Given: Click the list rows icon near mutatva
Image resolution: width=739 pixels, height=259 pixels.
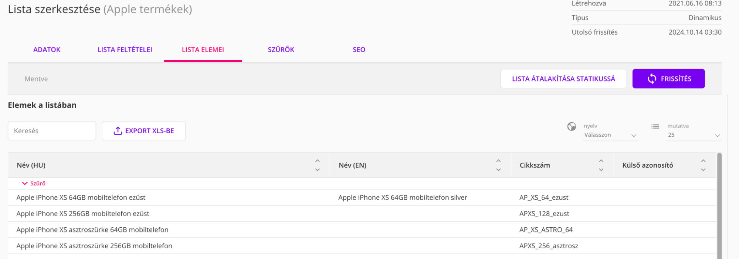Looking at the screenshot, I should [x=655, y=127].
